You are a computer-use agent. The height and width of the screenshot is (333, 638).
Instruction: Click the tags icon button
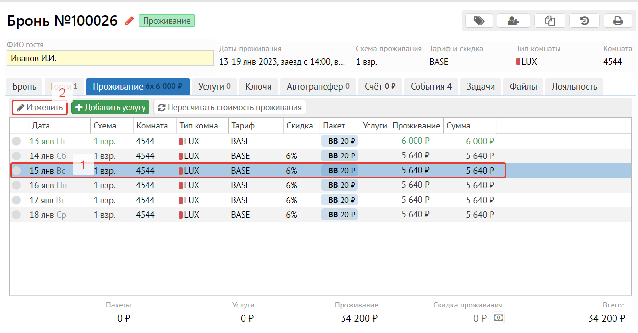coord(478,21)
